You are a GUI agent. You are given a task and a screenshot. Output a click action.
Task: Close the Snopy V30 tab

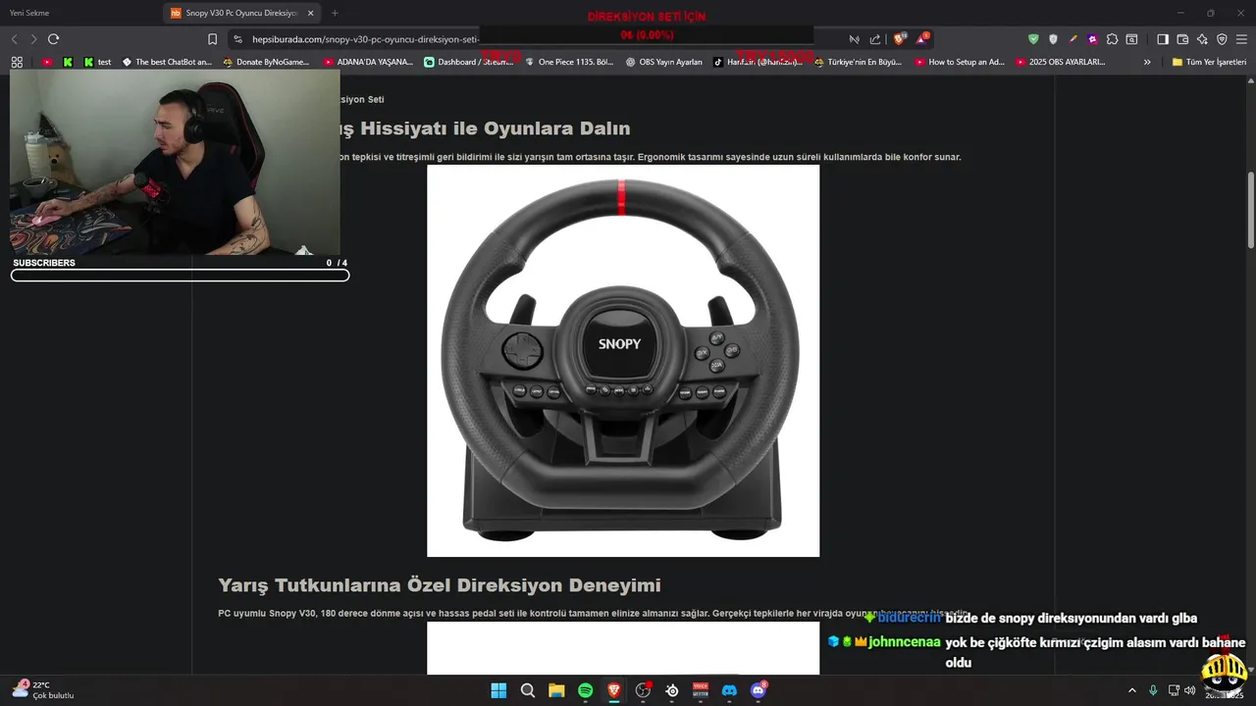tap(311, 13)
